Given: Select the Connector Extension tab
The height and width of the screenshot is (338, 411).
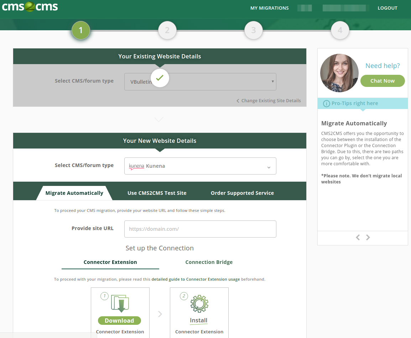Looking at the screenshot, I should point(110,262).
